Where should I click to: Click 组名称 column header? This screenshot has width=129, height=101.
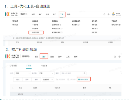(x=35, y=88)
